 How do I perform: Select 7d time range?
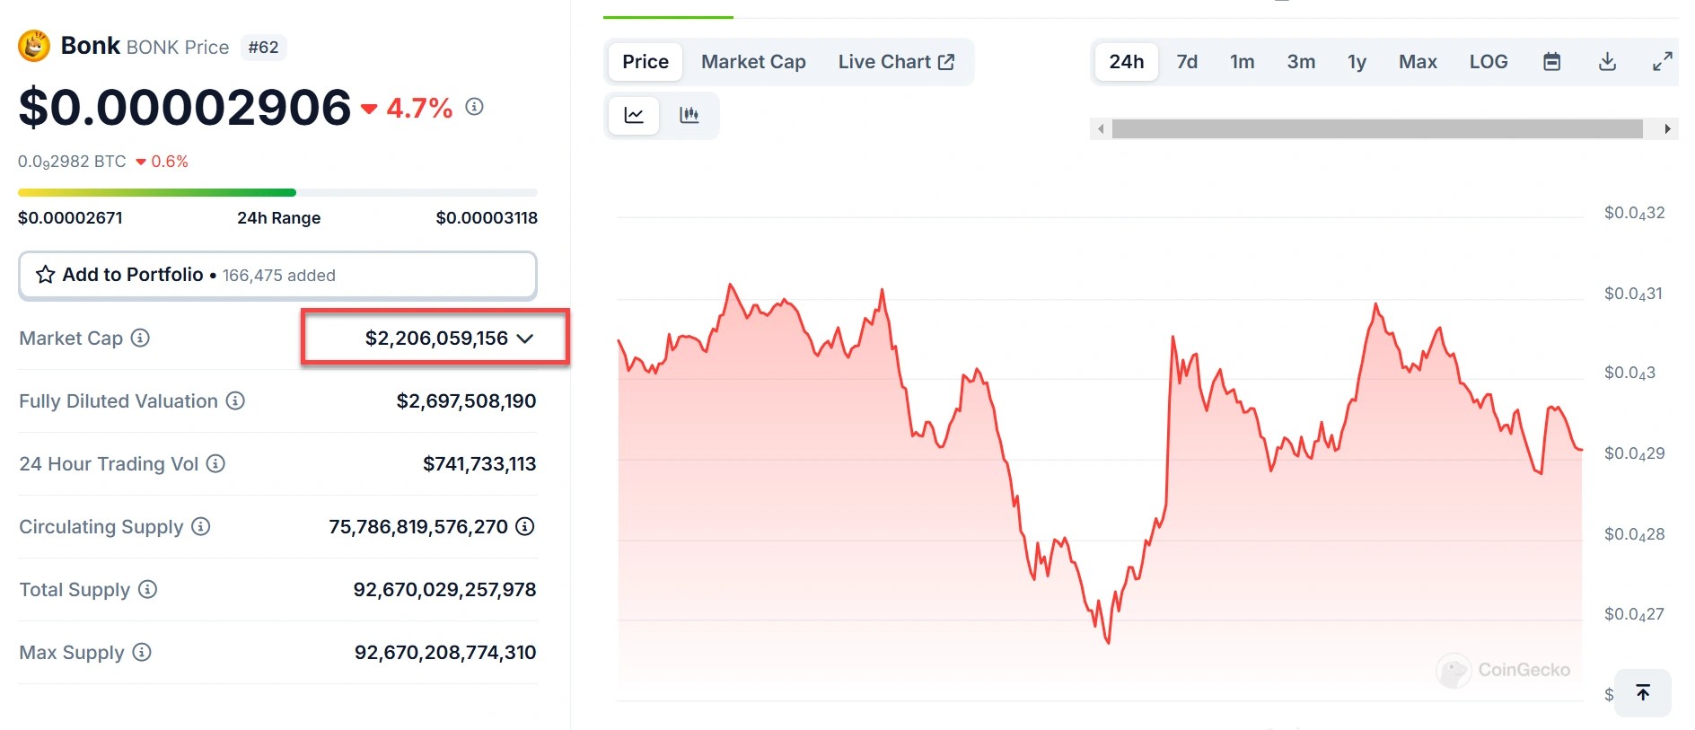point(1187,62)
